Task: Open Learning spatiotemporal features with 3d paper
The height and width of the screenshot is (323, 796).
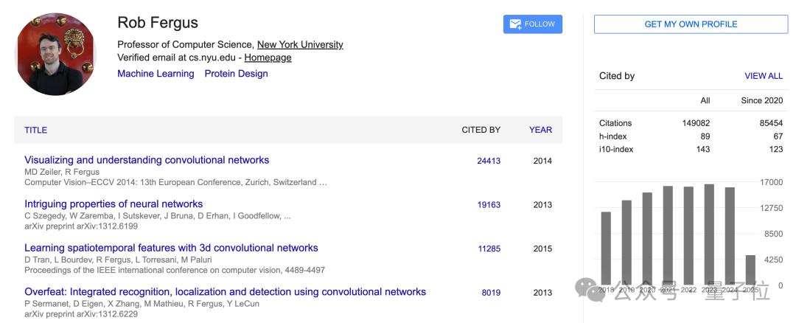Action: pos(171,248)
